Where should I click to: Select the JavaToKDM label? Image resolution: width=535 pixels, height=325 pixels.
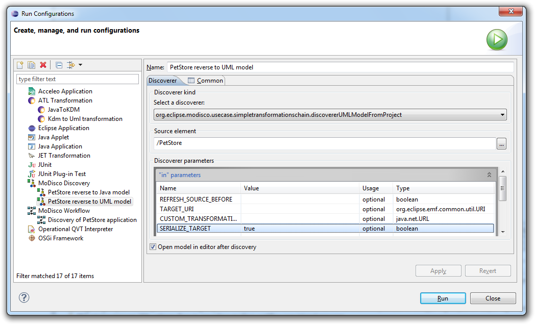[64, 110]
